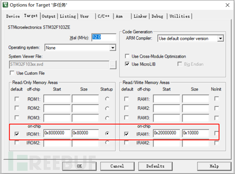Image resolution: width=235 pixels, height=174 pixels.
Task: Check the IRAM2 default checkbox
Action: pos(126,143)
